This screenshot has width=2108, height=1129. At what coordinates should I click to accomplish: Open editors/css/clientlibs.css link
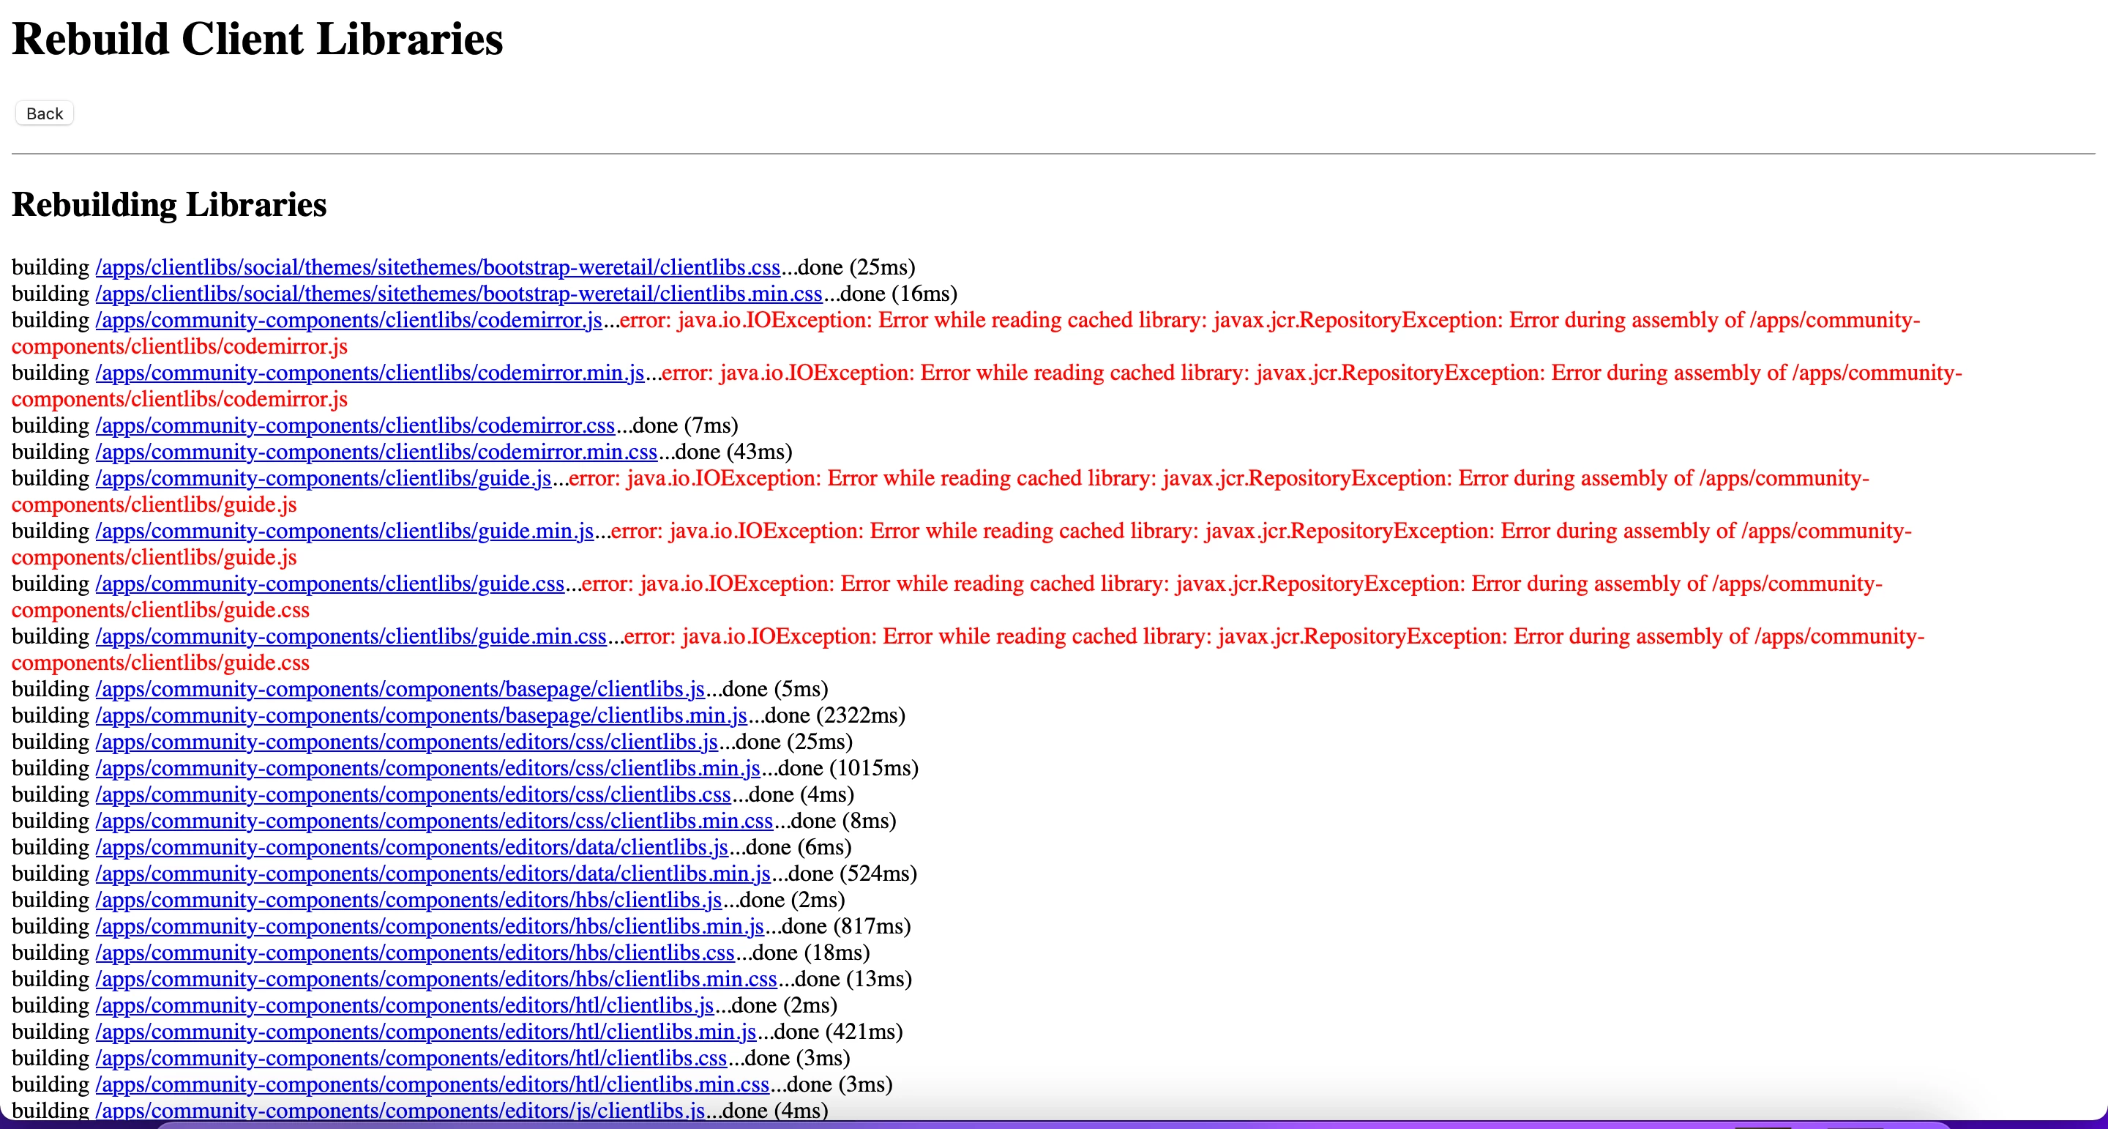(414, 795)
